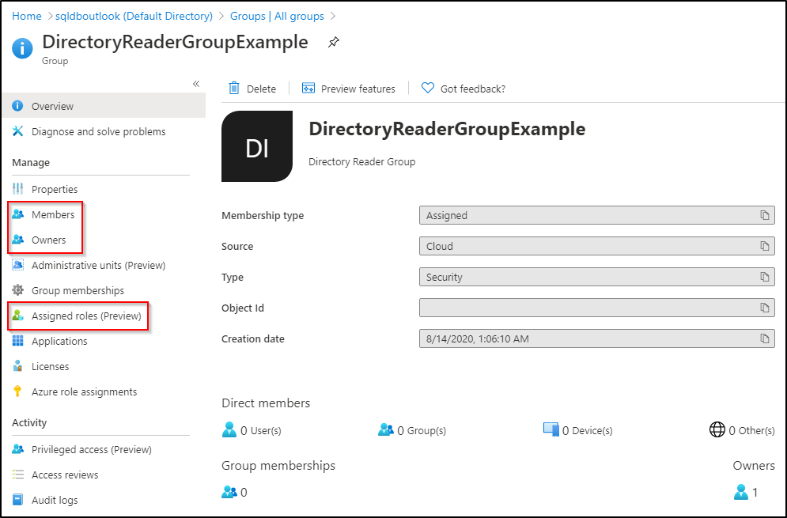This screenshot has width=787, height=518.
Task: Open the Overview menu item
Action: [104, 106]
